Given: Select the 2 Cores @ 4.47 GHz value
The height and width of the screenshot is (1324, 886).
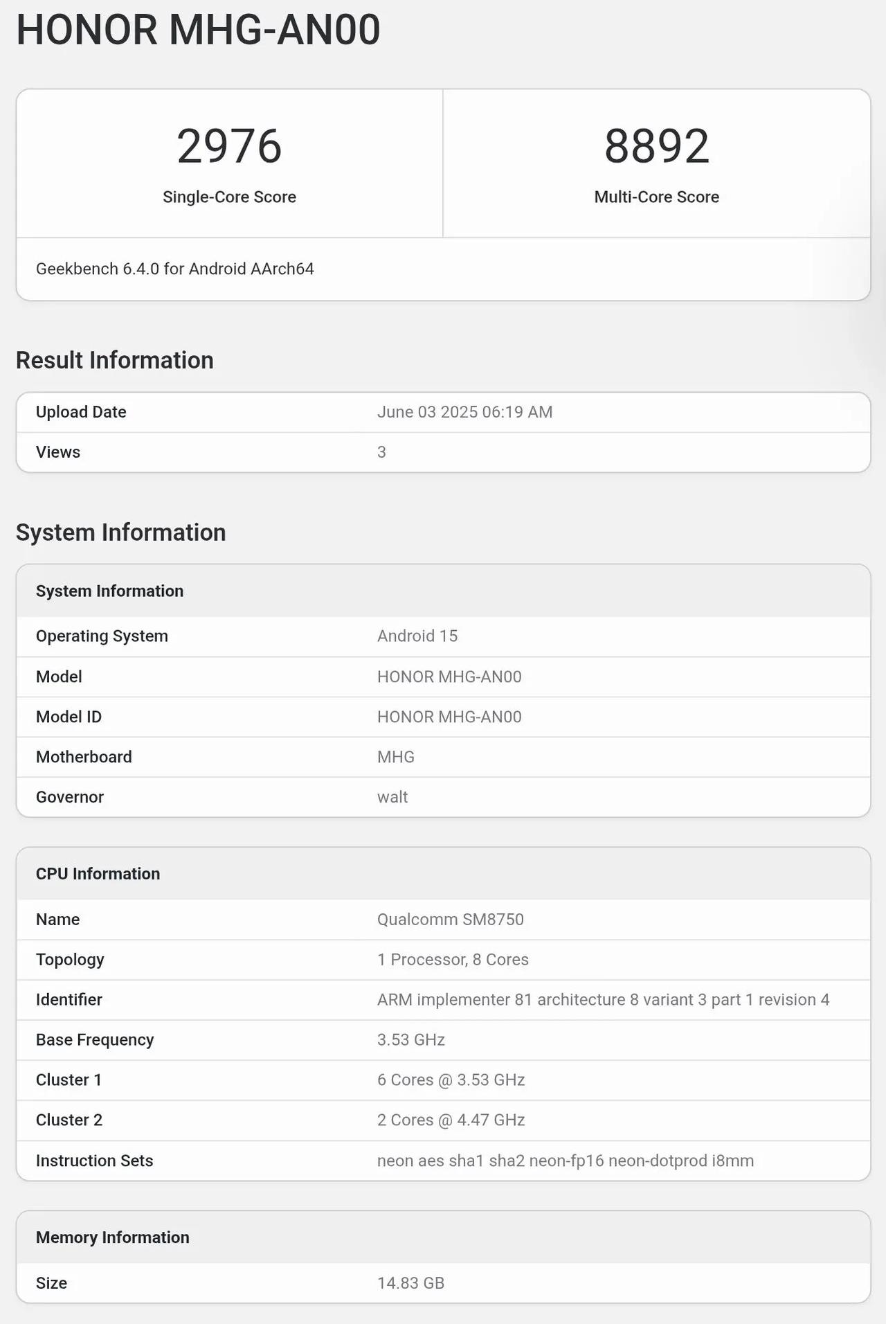Looking at the screenshot, I should 451,1120.
